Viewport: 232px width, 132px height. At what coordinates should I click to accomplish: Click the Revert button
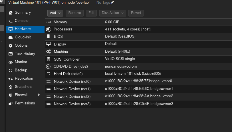136,13
